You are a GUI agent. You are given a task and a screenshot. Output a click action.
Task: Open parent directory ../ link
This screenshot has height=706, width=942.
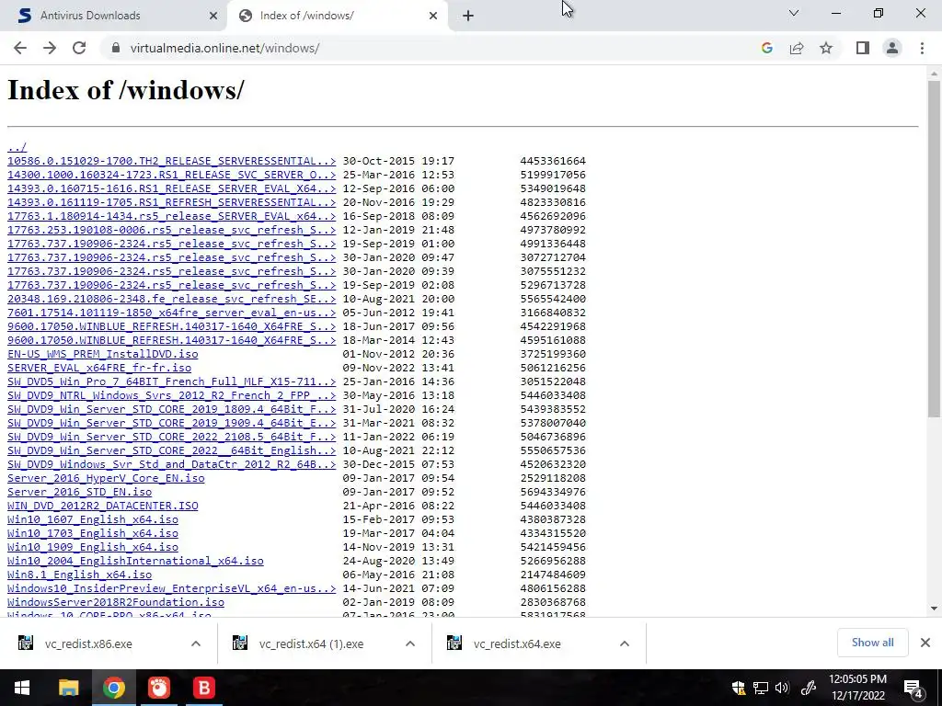pos(17,147)
